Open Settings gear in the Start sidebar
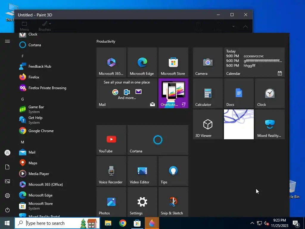The width and height of the screenshot is (305, 229). [x=7, y=196]
